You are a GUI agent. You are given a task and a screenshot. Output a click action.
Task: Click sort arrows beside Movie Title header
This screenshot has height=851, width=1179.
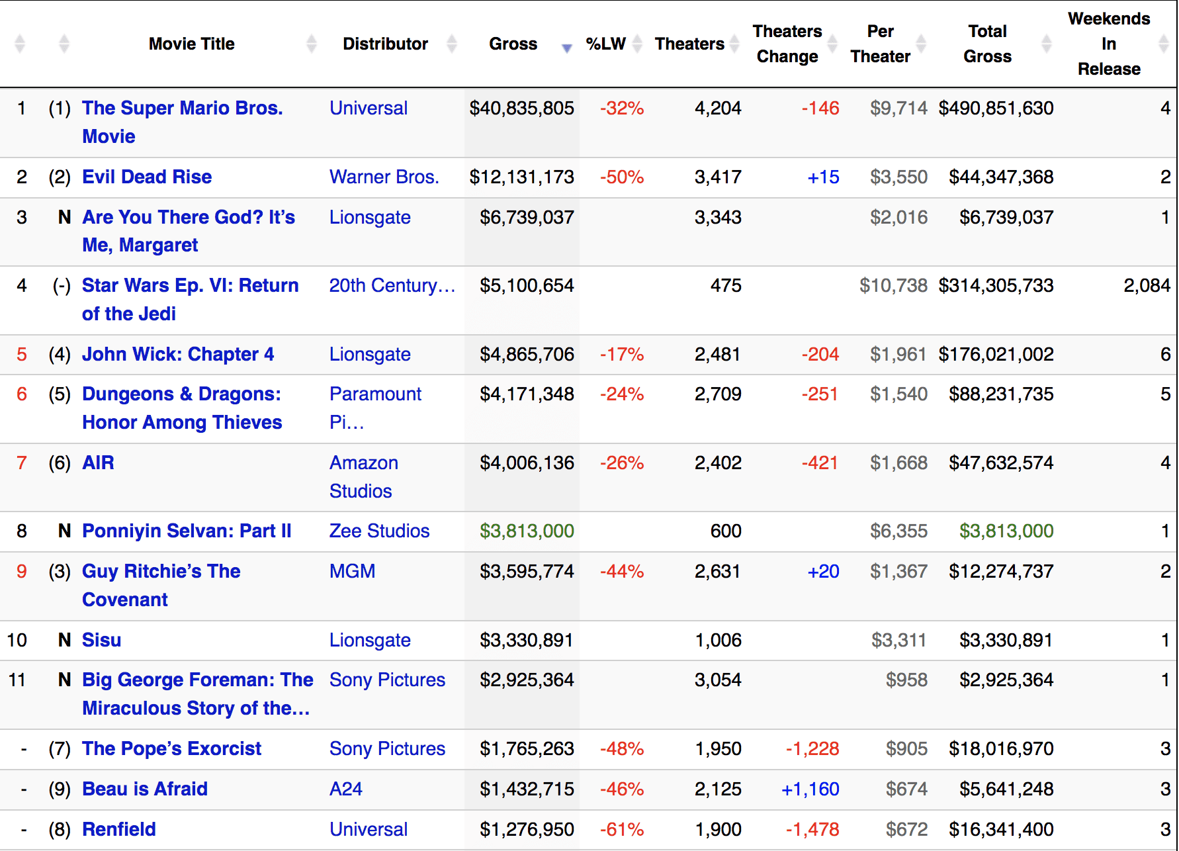tap(312, 44)
